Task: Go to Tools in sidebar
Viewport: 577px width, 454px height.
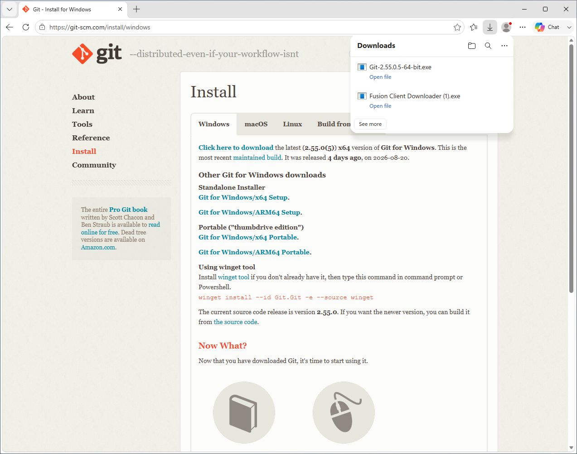Action: [x=82, y=124]
